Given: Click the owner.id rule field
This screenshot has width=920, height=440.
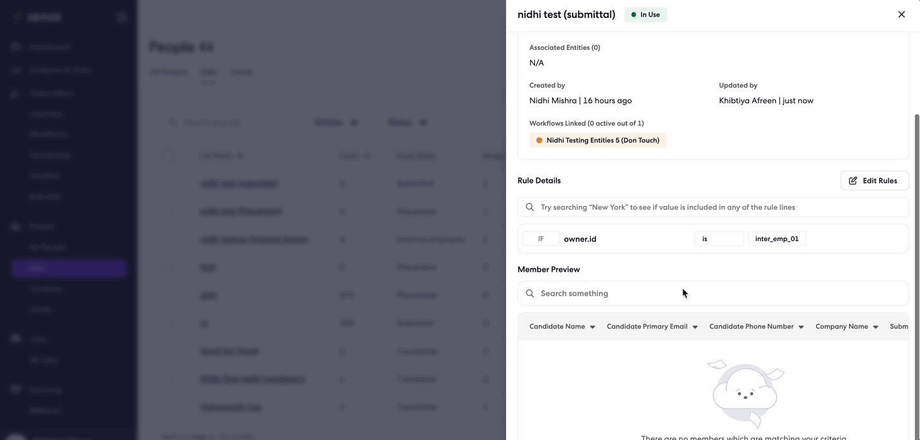Looking at the screenshot, I should pyautogui.click(x=580, y=239).
